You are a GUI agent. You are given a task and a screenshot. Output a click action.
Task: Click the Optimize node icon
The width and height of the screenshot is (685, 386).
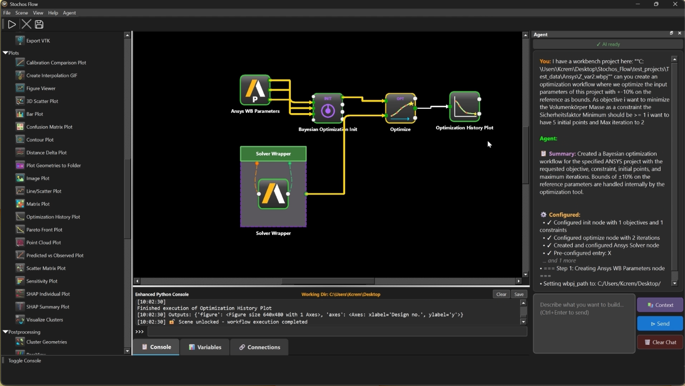pyautogui.click(x=400, y=109)
